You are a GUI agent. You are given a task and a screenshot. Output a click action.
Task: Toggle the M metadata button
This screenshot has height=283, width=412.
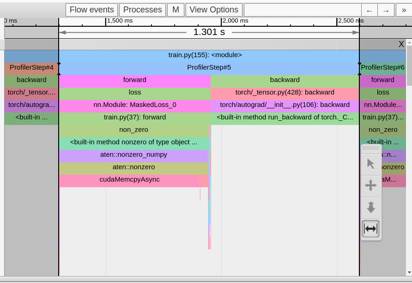point(176,10)
